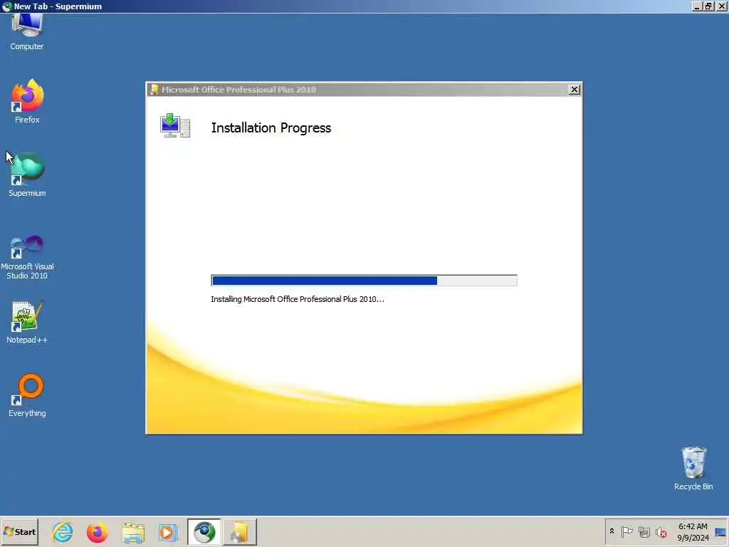729x547 pixels.
Task: Open Windows Explorer from taskbar
Action: click(133, 532)
